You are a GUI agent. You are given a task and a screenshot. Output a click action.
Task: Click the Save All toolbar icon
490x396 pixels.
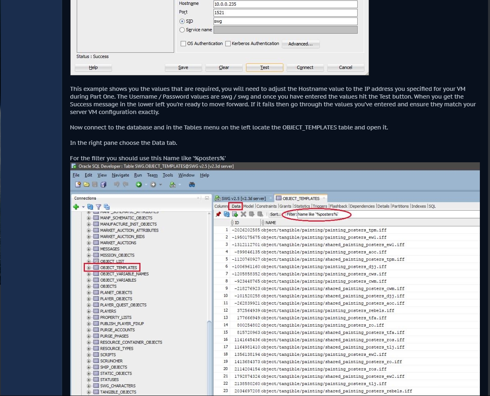(x=103, y=185)
